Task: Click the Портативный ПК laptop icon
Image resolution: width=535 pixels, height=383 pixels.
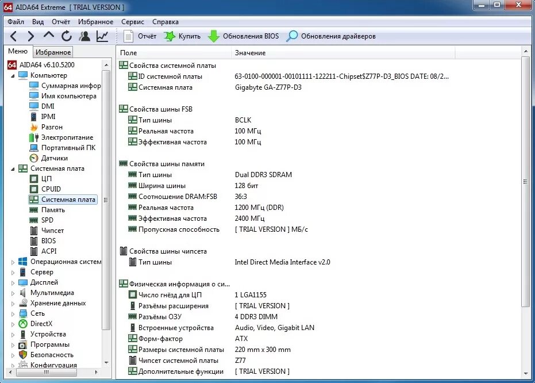Action: pyautogui.click(x=34, y=148)
